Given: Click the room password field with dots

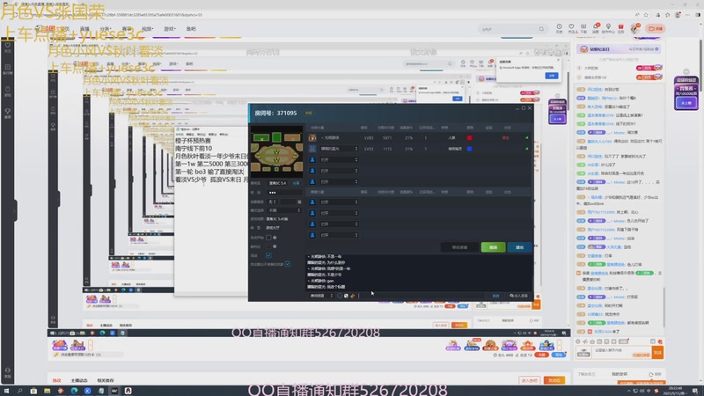Looking at the screenshot, I should coord(284,193).
